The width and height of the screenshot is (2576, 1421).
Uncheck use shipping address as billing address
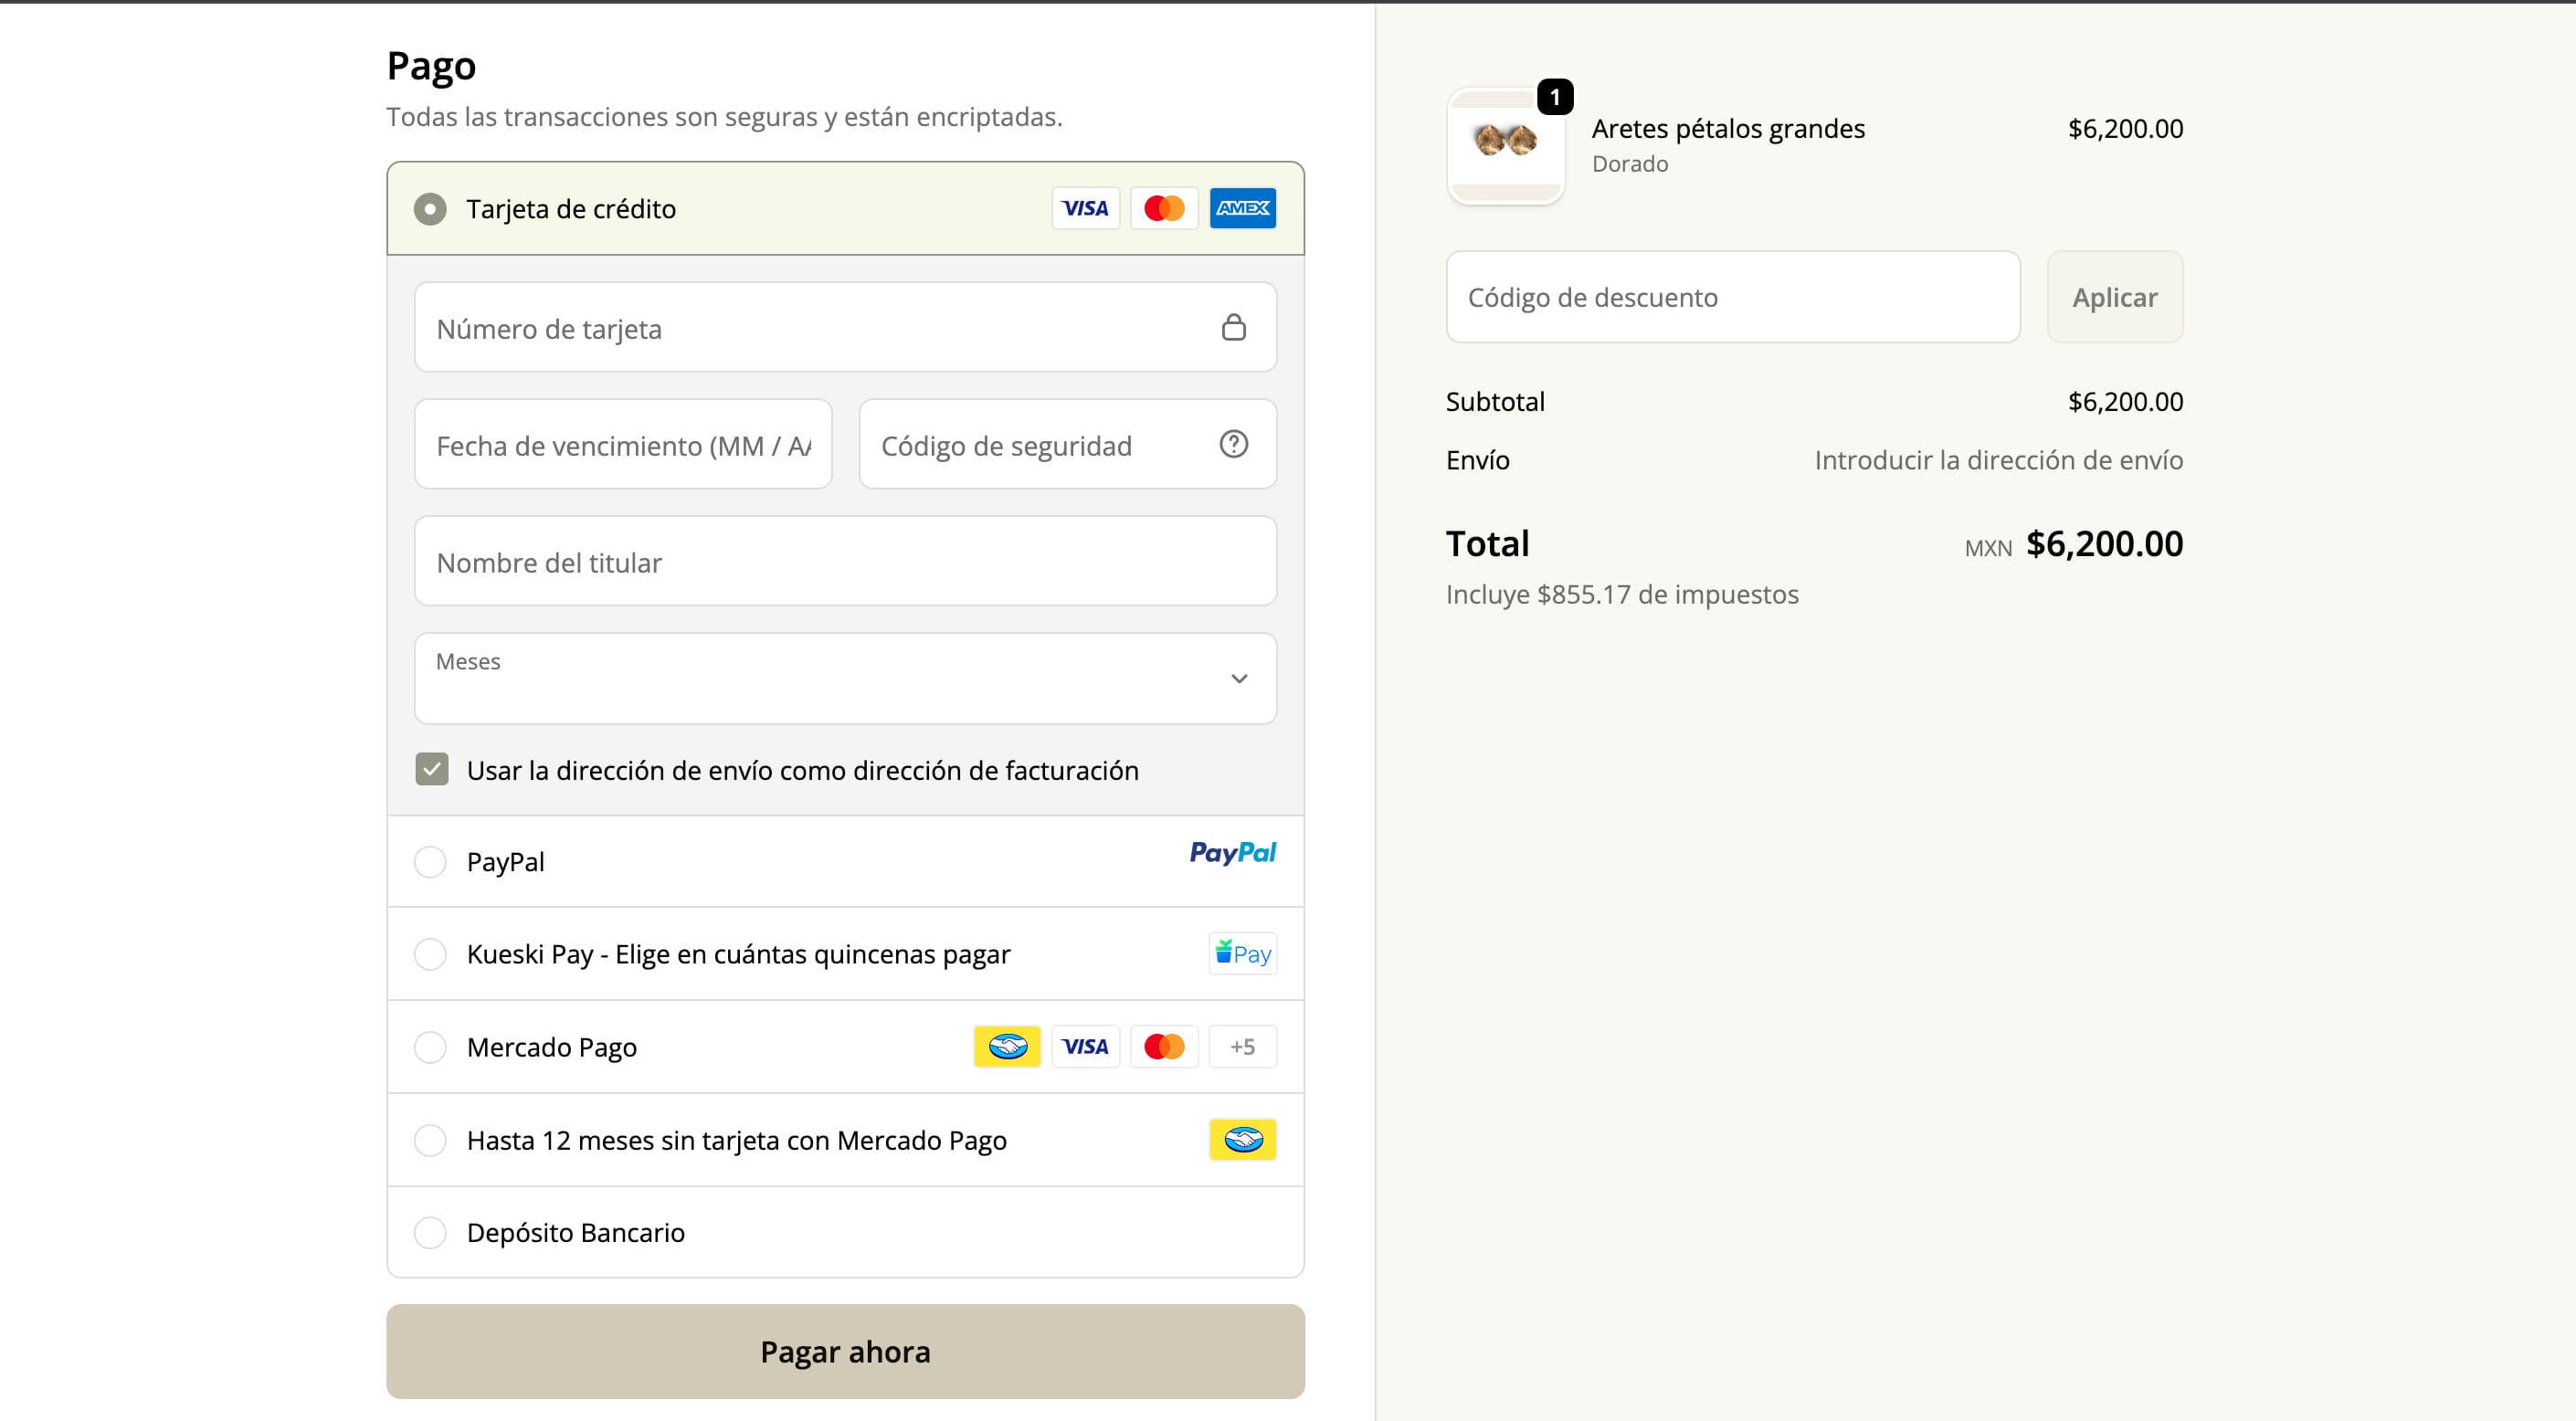432,770
